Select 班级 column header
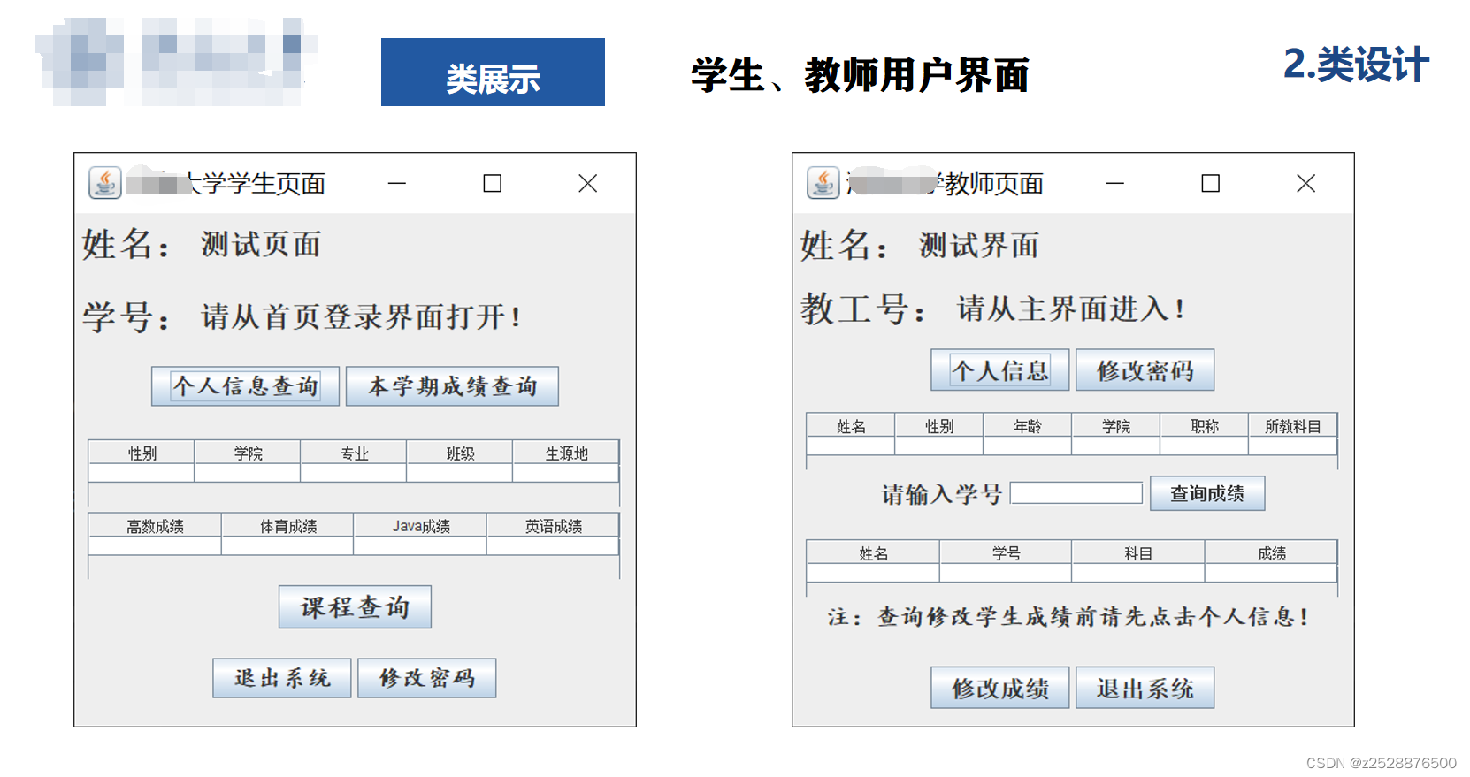1470x777 pixels. point(460,453)
